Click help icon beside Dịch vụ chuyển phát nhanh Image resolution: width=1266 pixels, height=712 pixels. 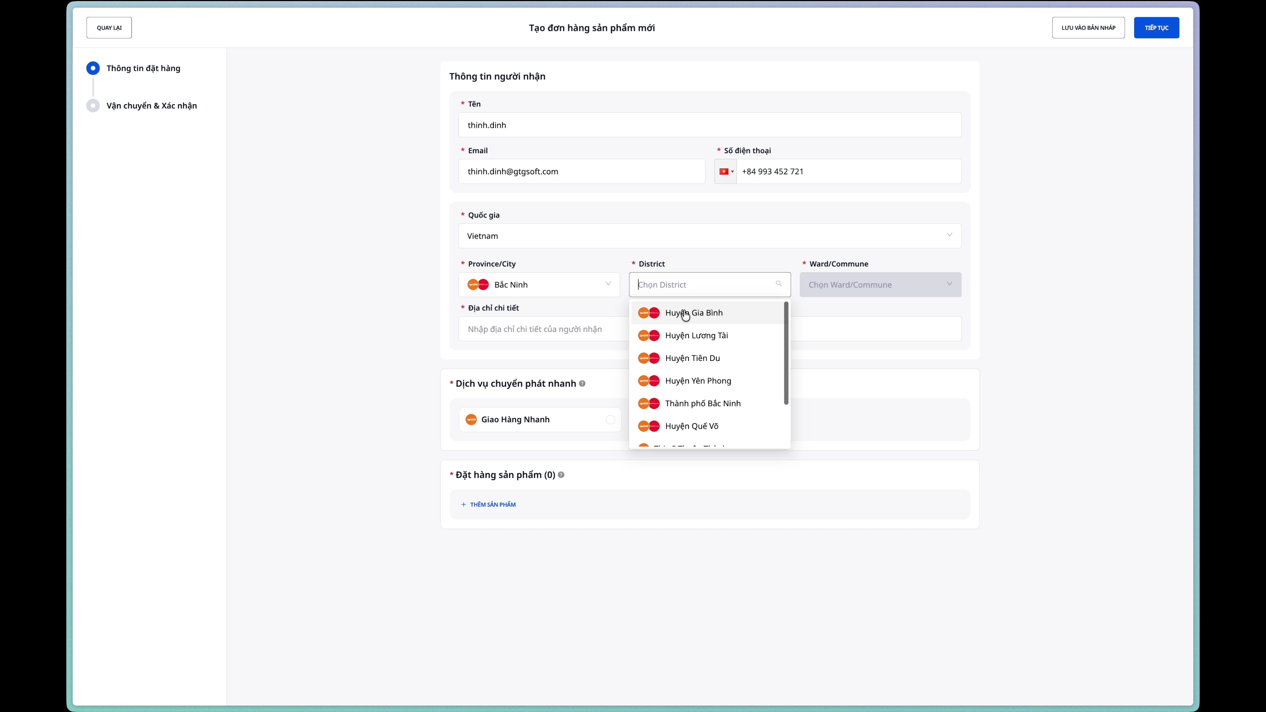[582, 384]
